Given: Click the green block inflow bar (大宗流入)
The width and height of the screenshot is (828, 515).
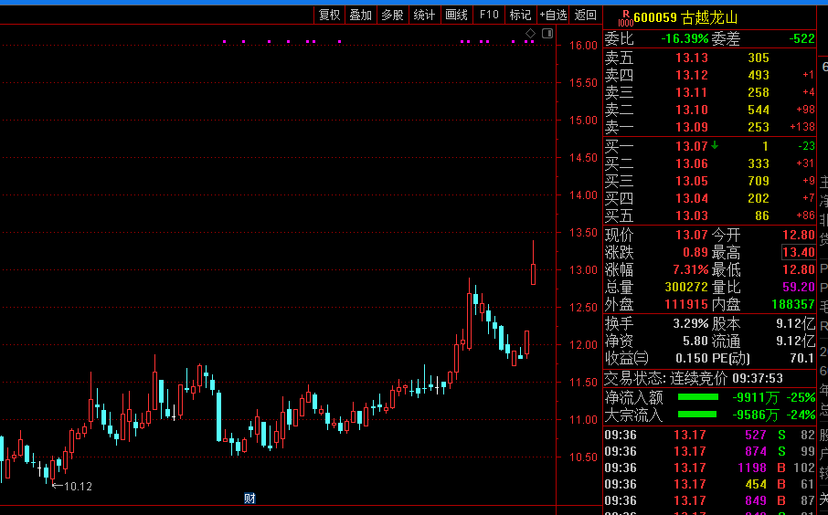Looking at the screenshot, I should click(697, 415).
